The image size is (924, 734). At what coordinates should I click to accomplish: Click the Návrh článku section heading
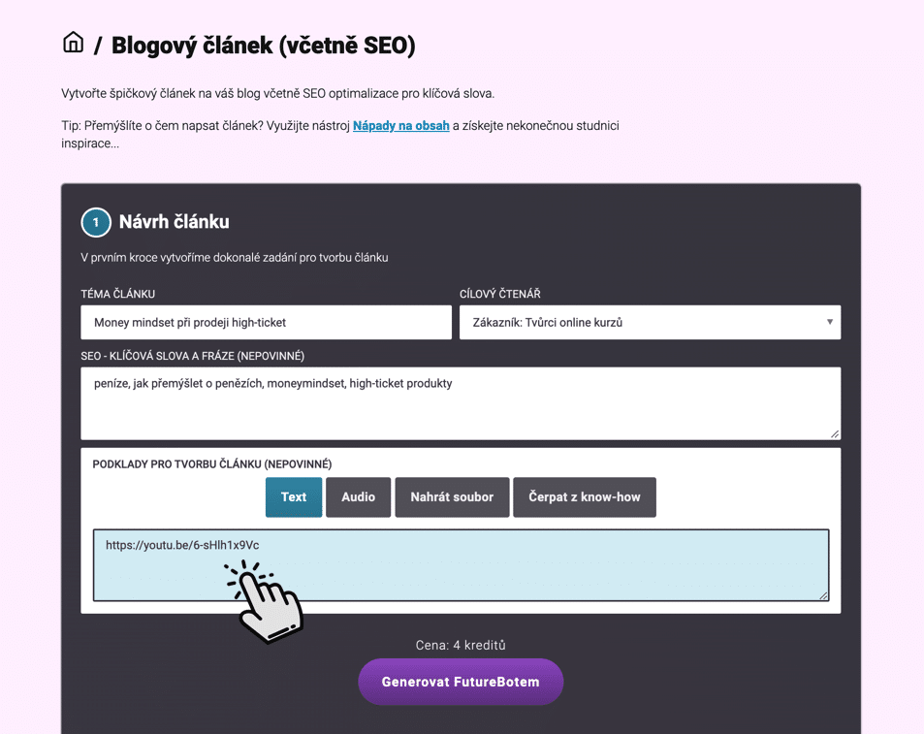tap(174, 222)
